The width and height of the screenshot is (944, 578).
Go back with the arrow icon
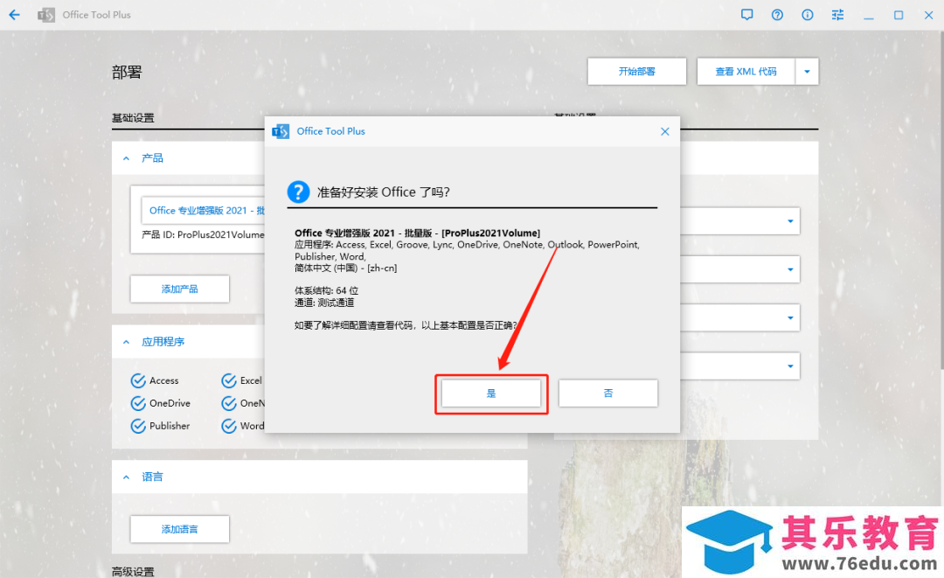(15, 15)
